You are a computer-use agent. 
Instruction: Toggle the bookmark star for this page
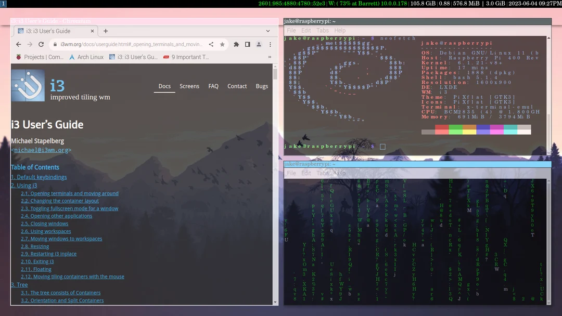222,44
